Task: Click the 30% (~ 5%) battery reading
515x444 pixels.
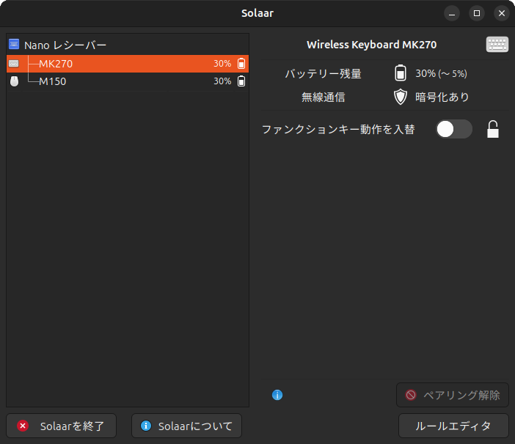Action: pyautogui.click(x=441, y=73)
